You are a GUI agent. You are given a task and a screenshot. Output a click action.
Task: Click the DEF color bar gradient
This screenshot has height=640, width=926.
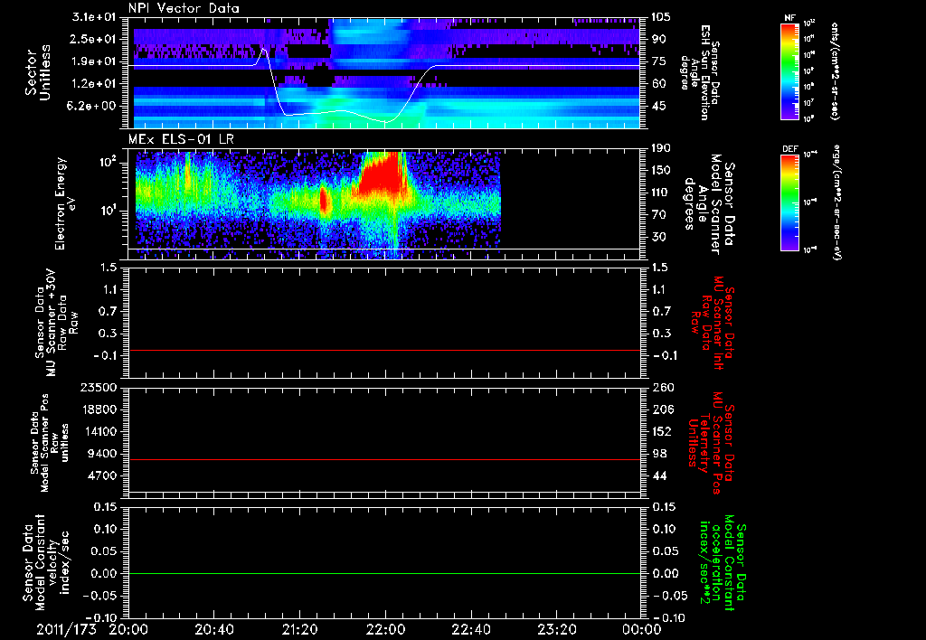789,202
